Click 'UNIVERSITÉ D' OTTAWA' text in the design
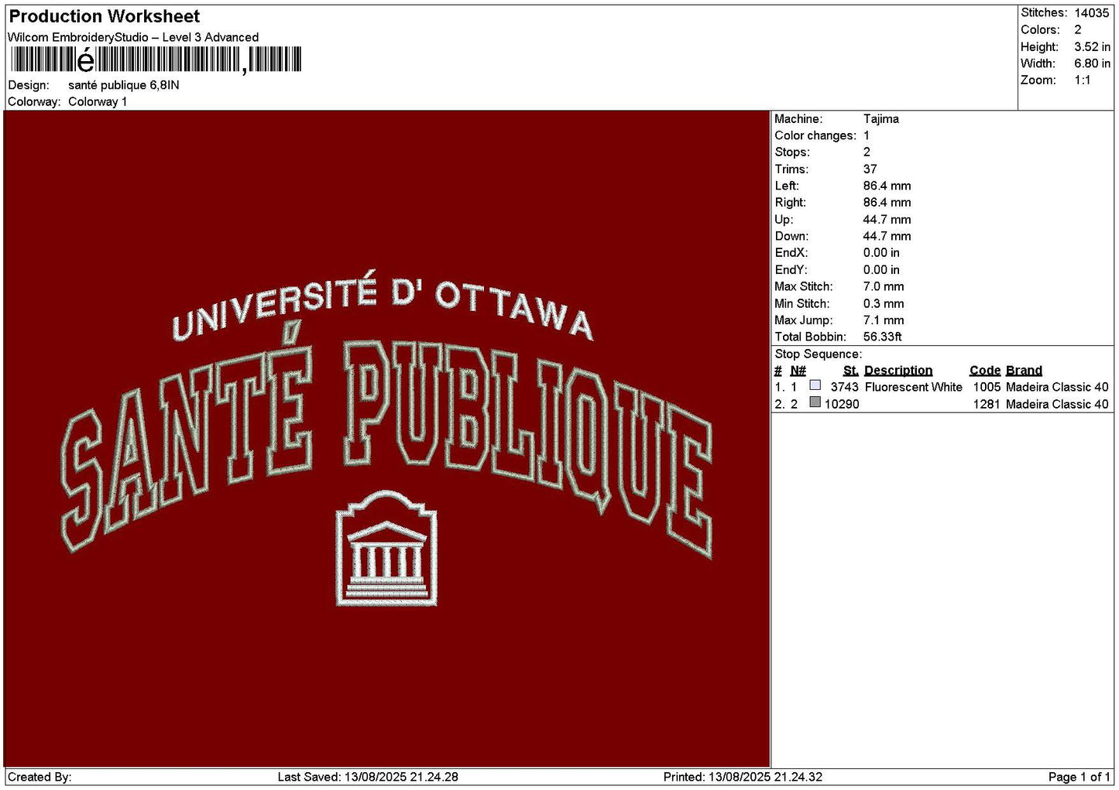The height and width of the screenshot is (790, 1119). coord(383,306)
